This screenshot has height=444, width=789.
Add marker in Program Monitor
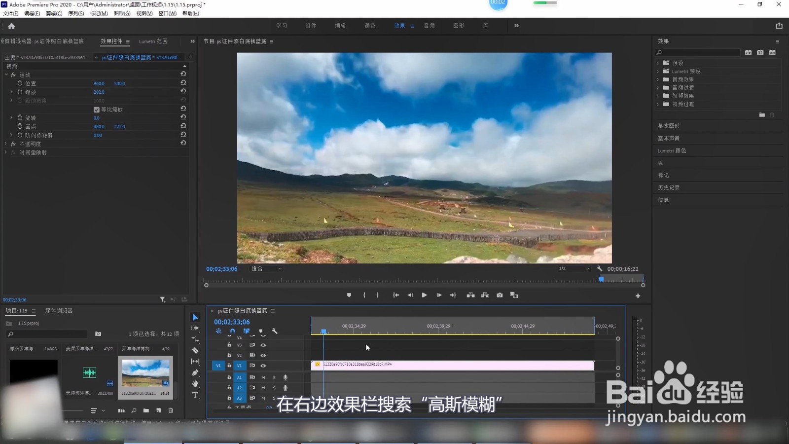click(x=349, y=295)
